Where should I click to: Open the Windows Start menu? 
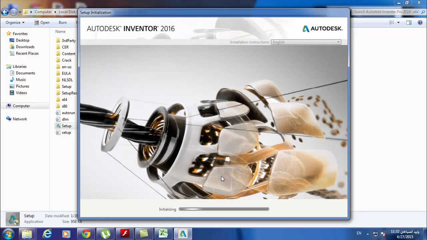coord(8,234)
